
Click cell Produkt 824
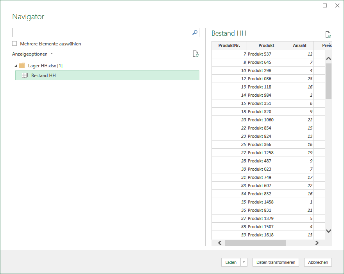pos(266,136)
